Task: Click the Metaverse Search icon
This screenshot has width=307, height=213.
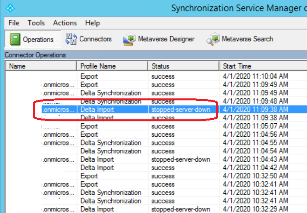Action: coord(213,39)
